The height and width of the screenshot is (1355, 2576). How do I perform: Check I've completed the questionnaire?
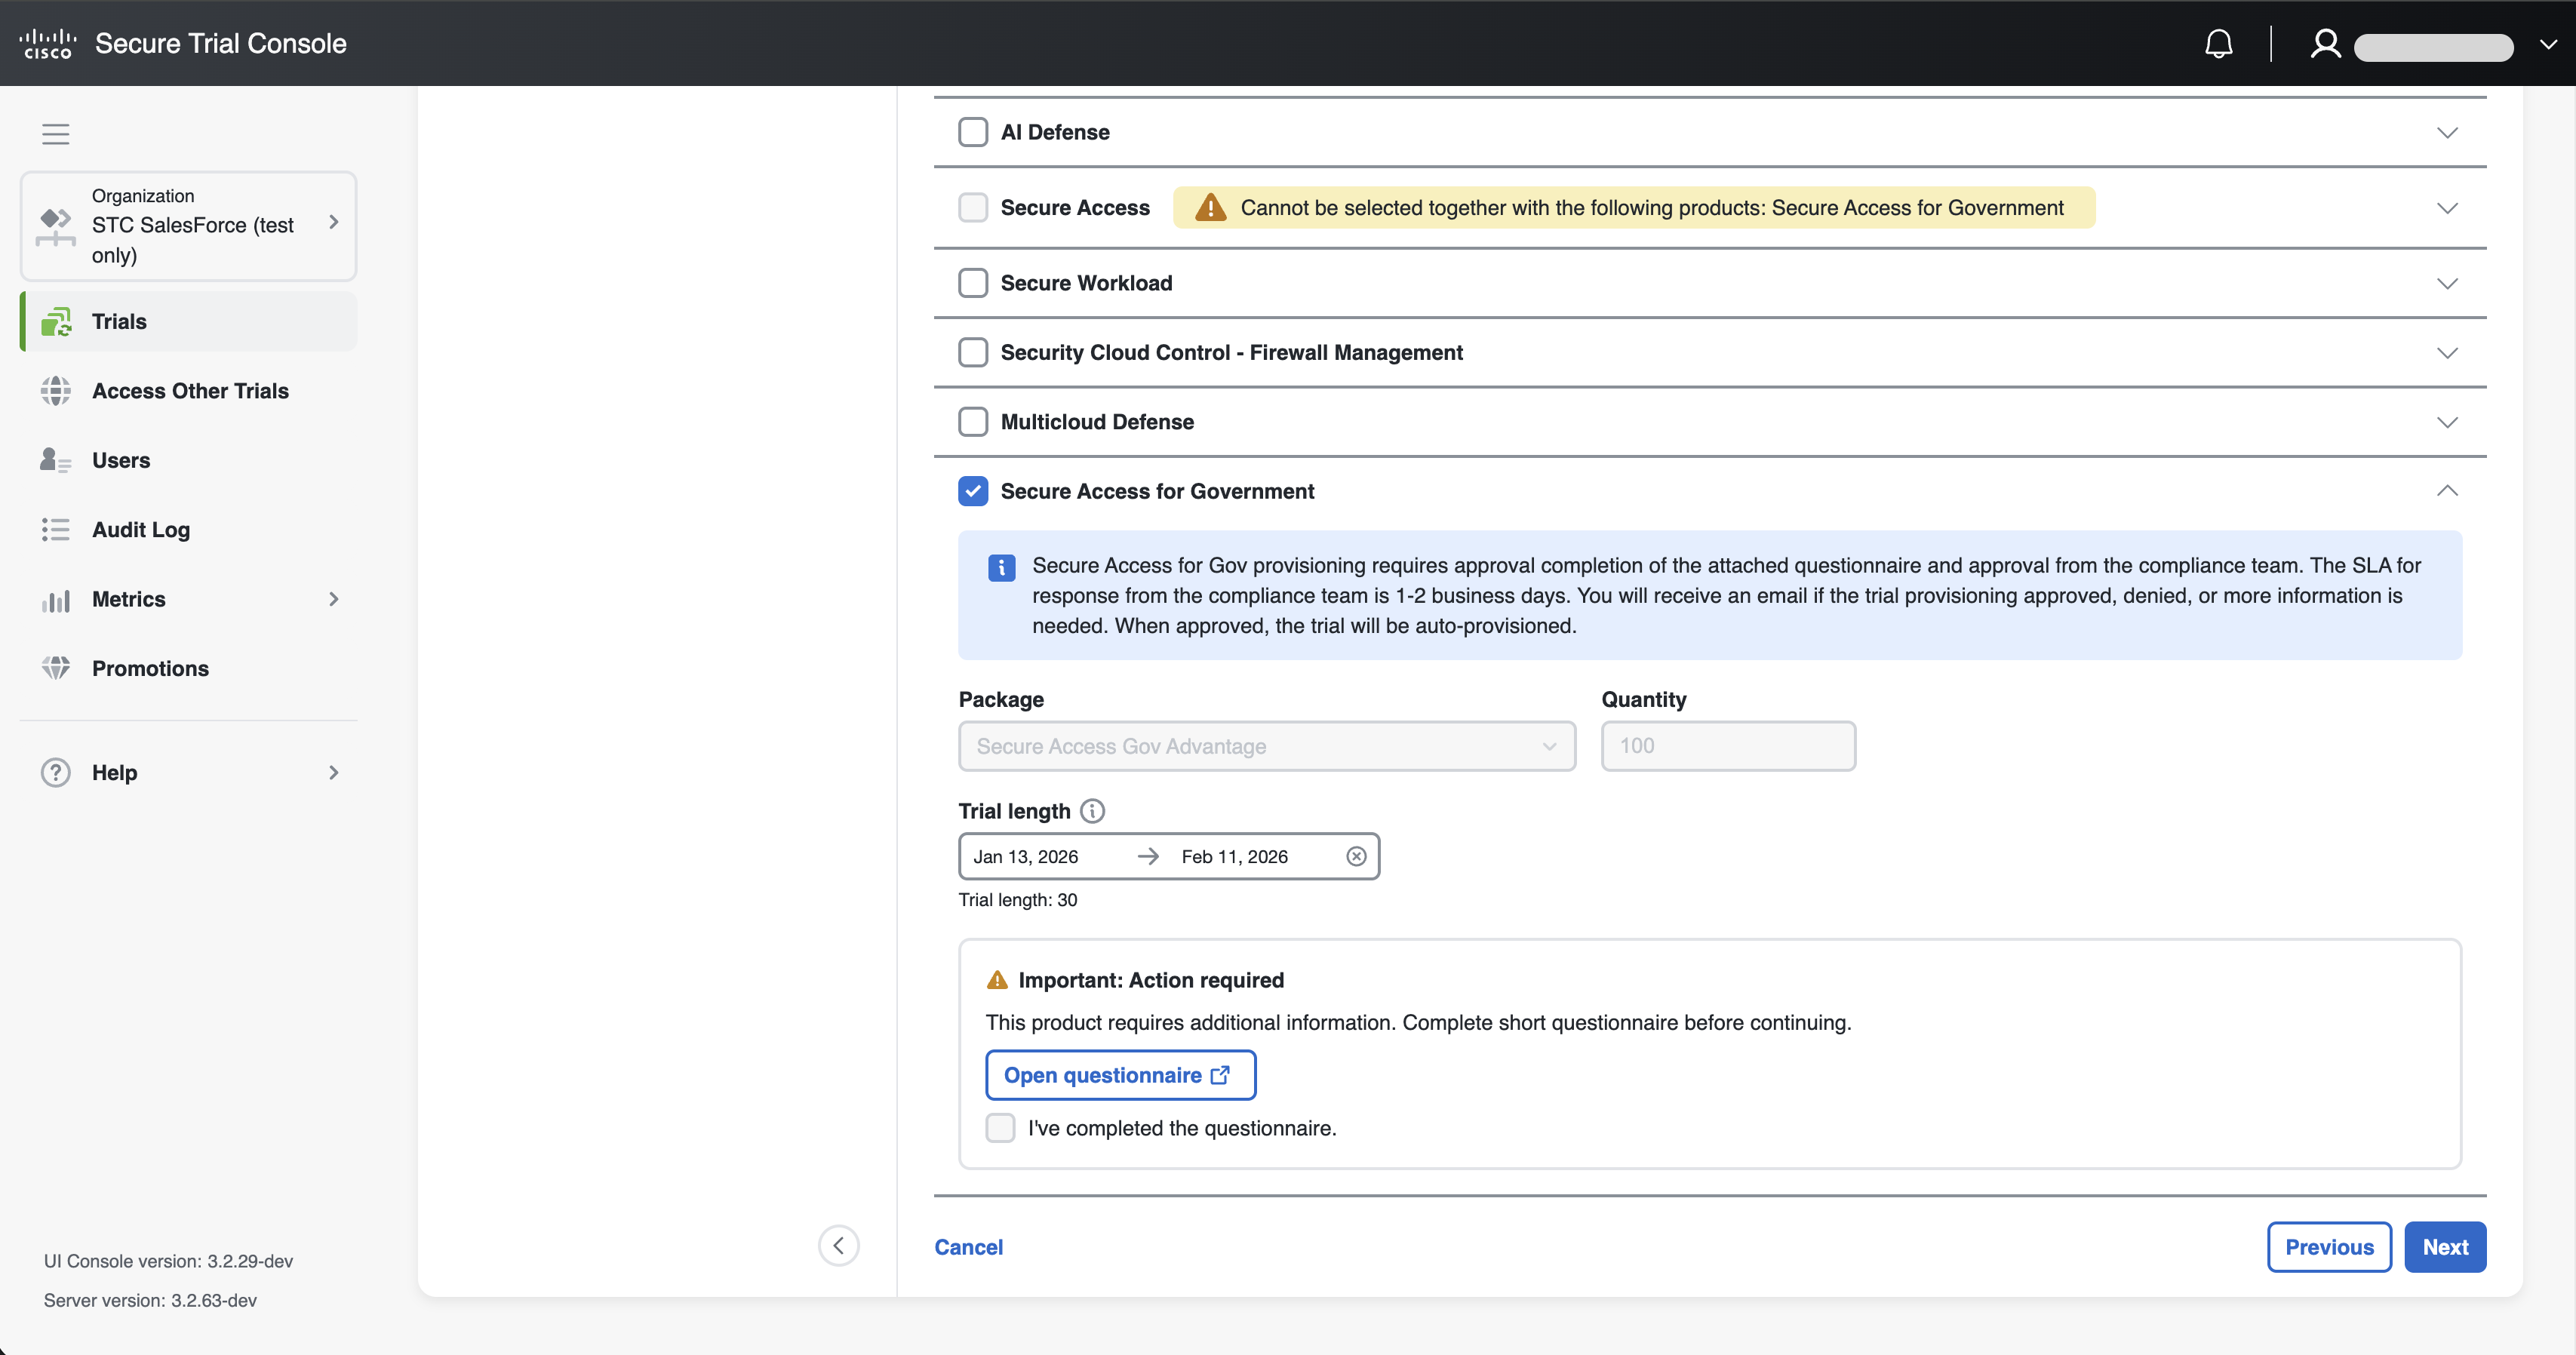[1000, 1128]
